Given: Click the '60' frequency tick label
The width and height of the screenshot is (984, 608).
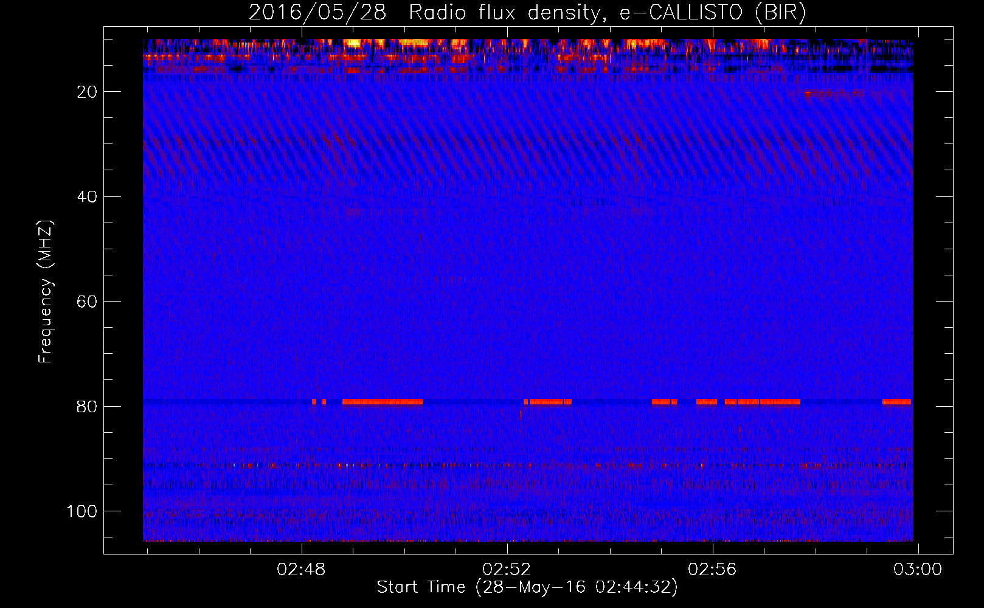Looking at the screenshot, I should [87, 302].
